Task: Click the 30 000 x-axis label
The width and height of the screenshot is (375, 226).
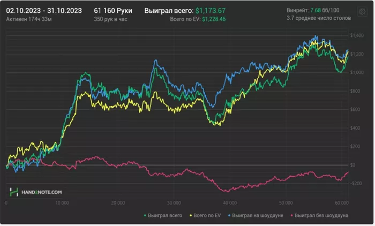Action: (x=174, y=203)
